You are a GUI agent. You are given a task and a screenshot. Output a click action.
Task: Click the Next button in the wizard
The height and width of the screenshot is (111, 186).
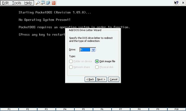point(101,79)
